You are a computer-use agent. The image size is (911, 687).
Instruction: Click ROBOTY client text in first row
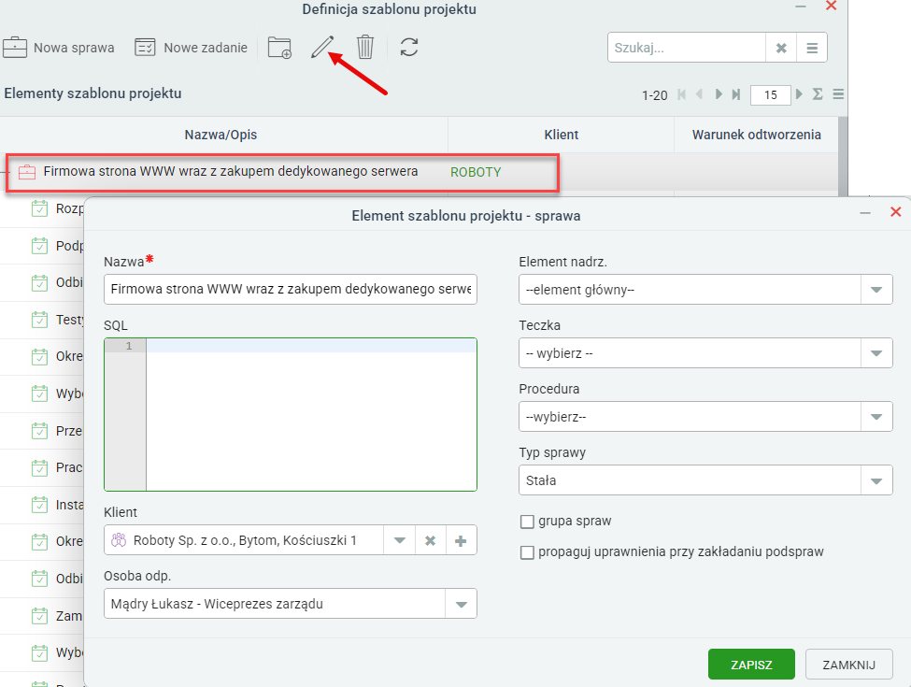[476, 172]
